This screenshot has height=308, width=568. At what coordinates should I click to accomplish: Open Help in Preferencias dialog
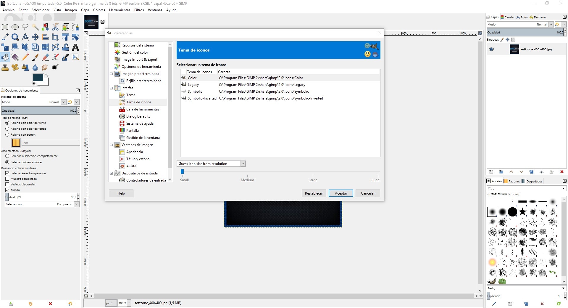[121, 193]
